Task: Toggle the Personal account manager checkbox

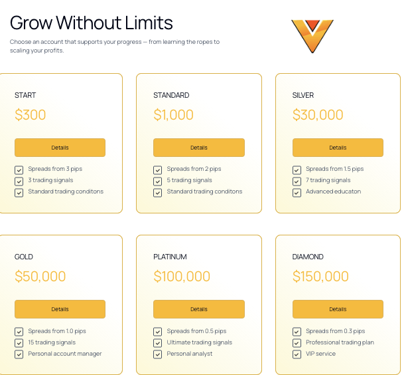Action: (19, 354)
